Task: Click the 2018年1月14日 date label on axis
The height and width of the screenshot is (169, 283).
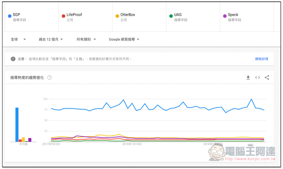Action: (132, 144)
